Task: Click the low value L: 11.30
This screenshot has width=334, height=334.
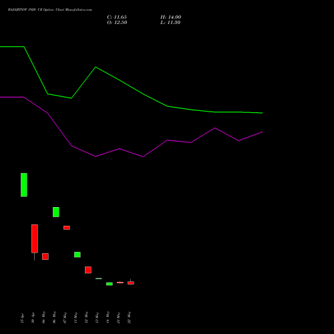Action: click(170, 23)
